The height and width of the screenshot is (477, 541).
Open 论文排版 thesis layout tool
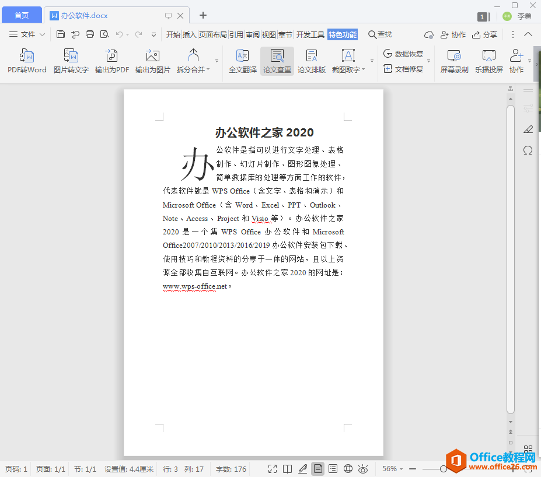coord(312,61)
